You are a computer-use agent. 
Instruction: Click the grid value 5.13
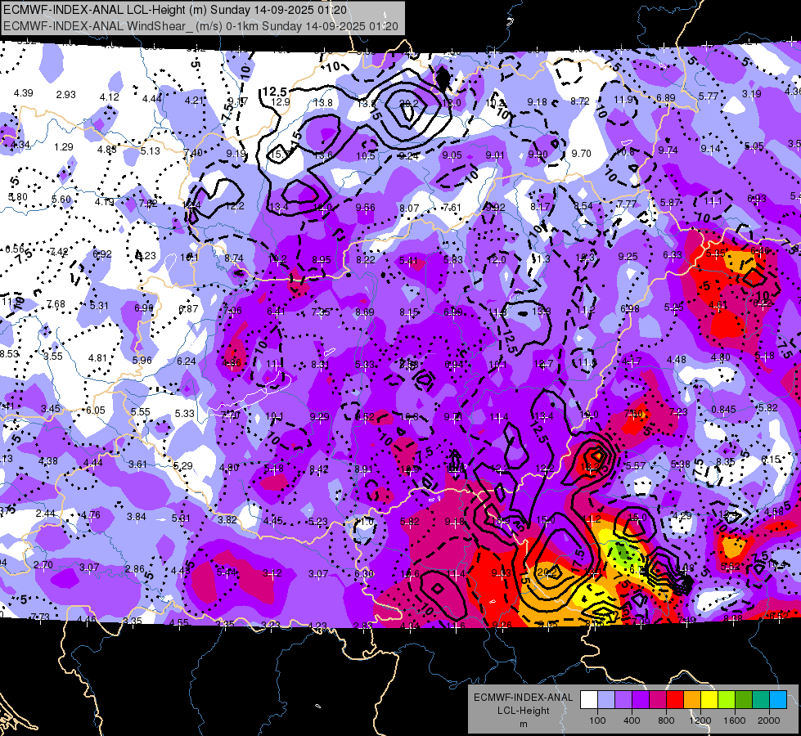(x=151, y=150)
